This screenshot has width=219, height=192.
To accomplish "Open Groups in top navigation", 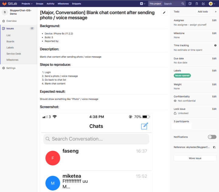I will 40,4.
